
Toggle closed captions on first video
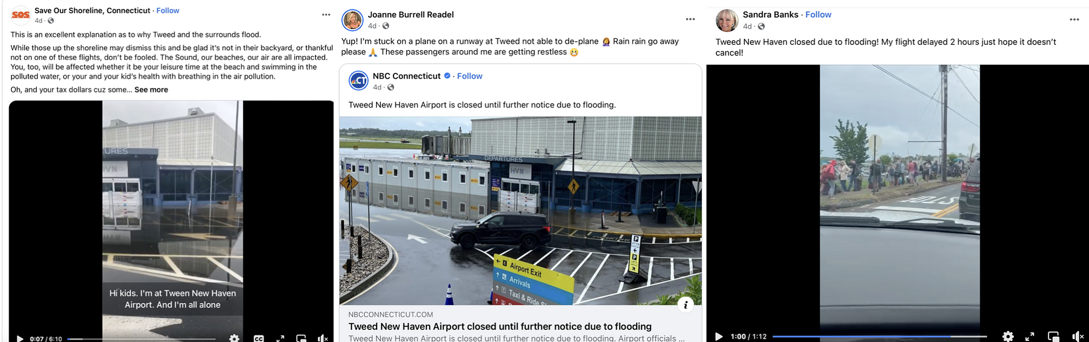(259, 338)
